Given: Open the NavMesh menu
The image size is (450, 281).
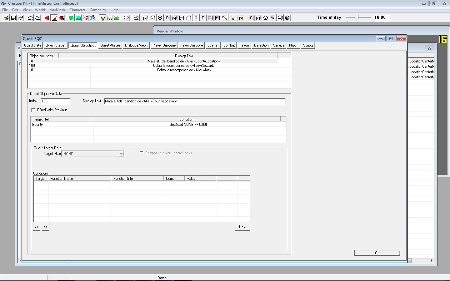Looking at the screenshot, I should click(x=57, y=10).
